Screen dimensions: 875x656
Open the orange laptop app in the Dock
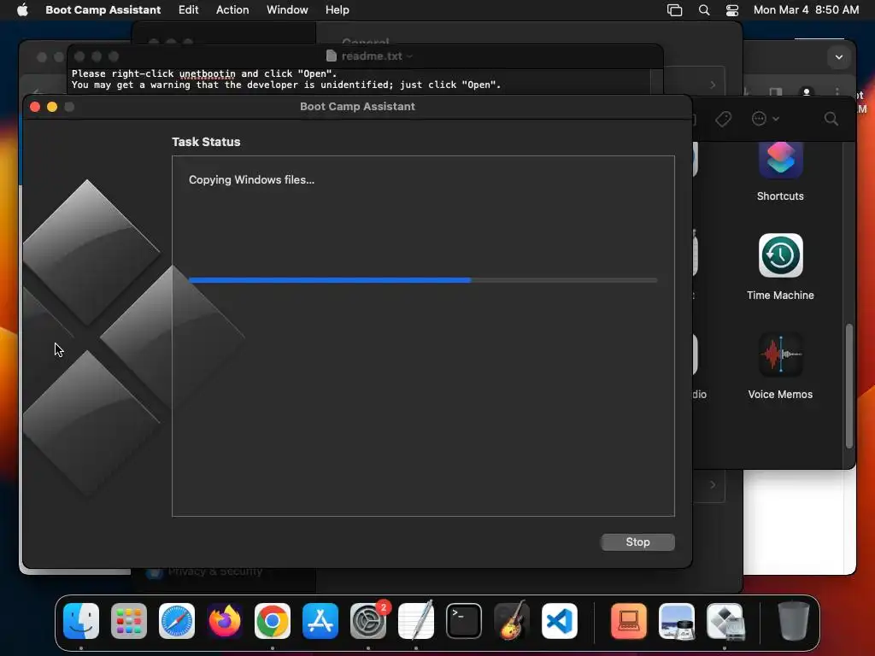(x=629, y=621)
